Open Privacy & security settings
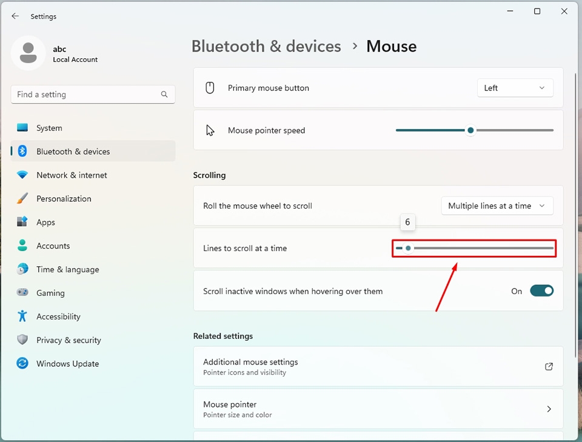 pyautogui.click(x=93, y=340)
